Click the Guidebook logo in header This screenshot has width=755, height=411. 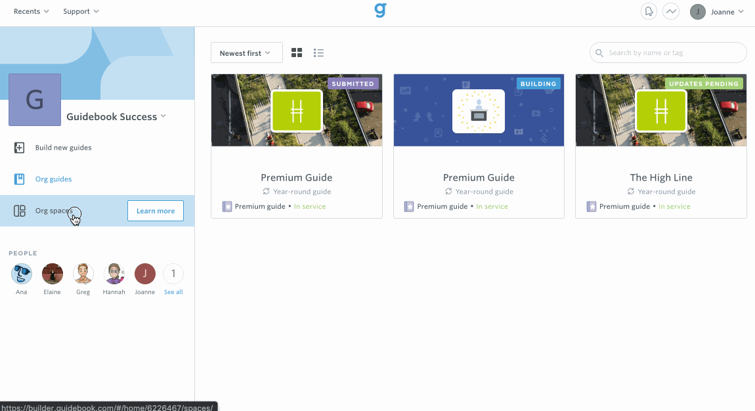point(380,11)
